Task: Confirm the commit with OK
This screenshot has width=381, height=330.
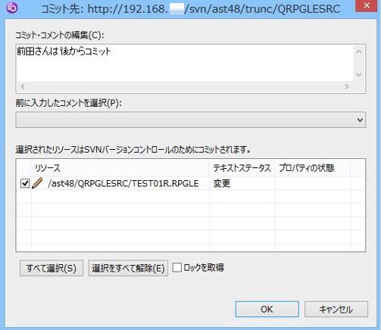Action: [x=267, y=309]
